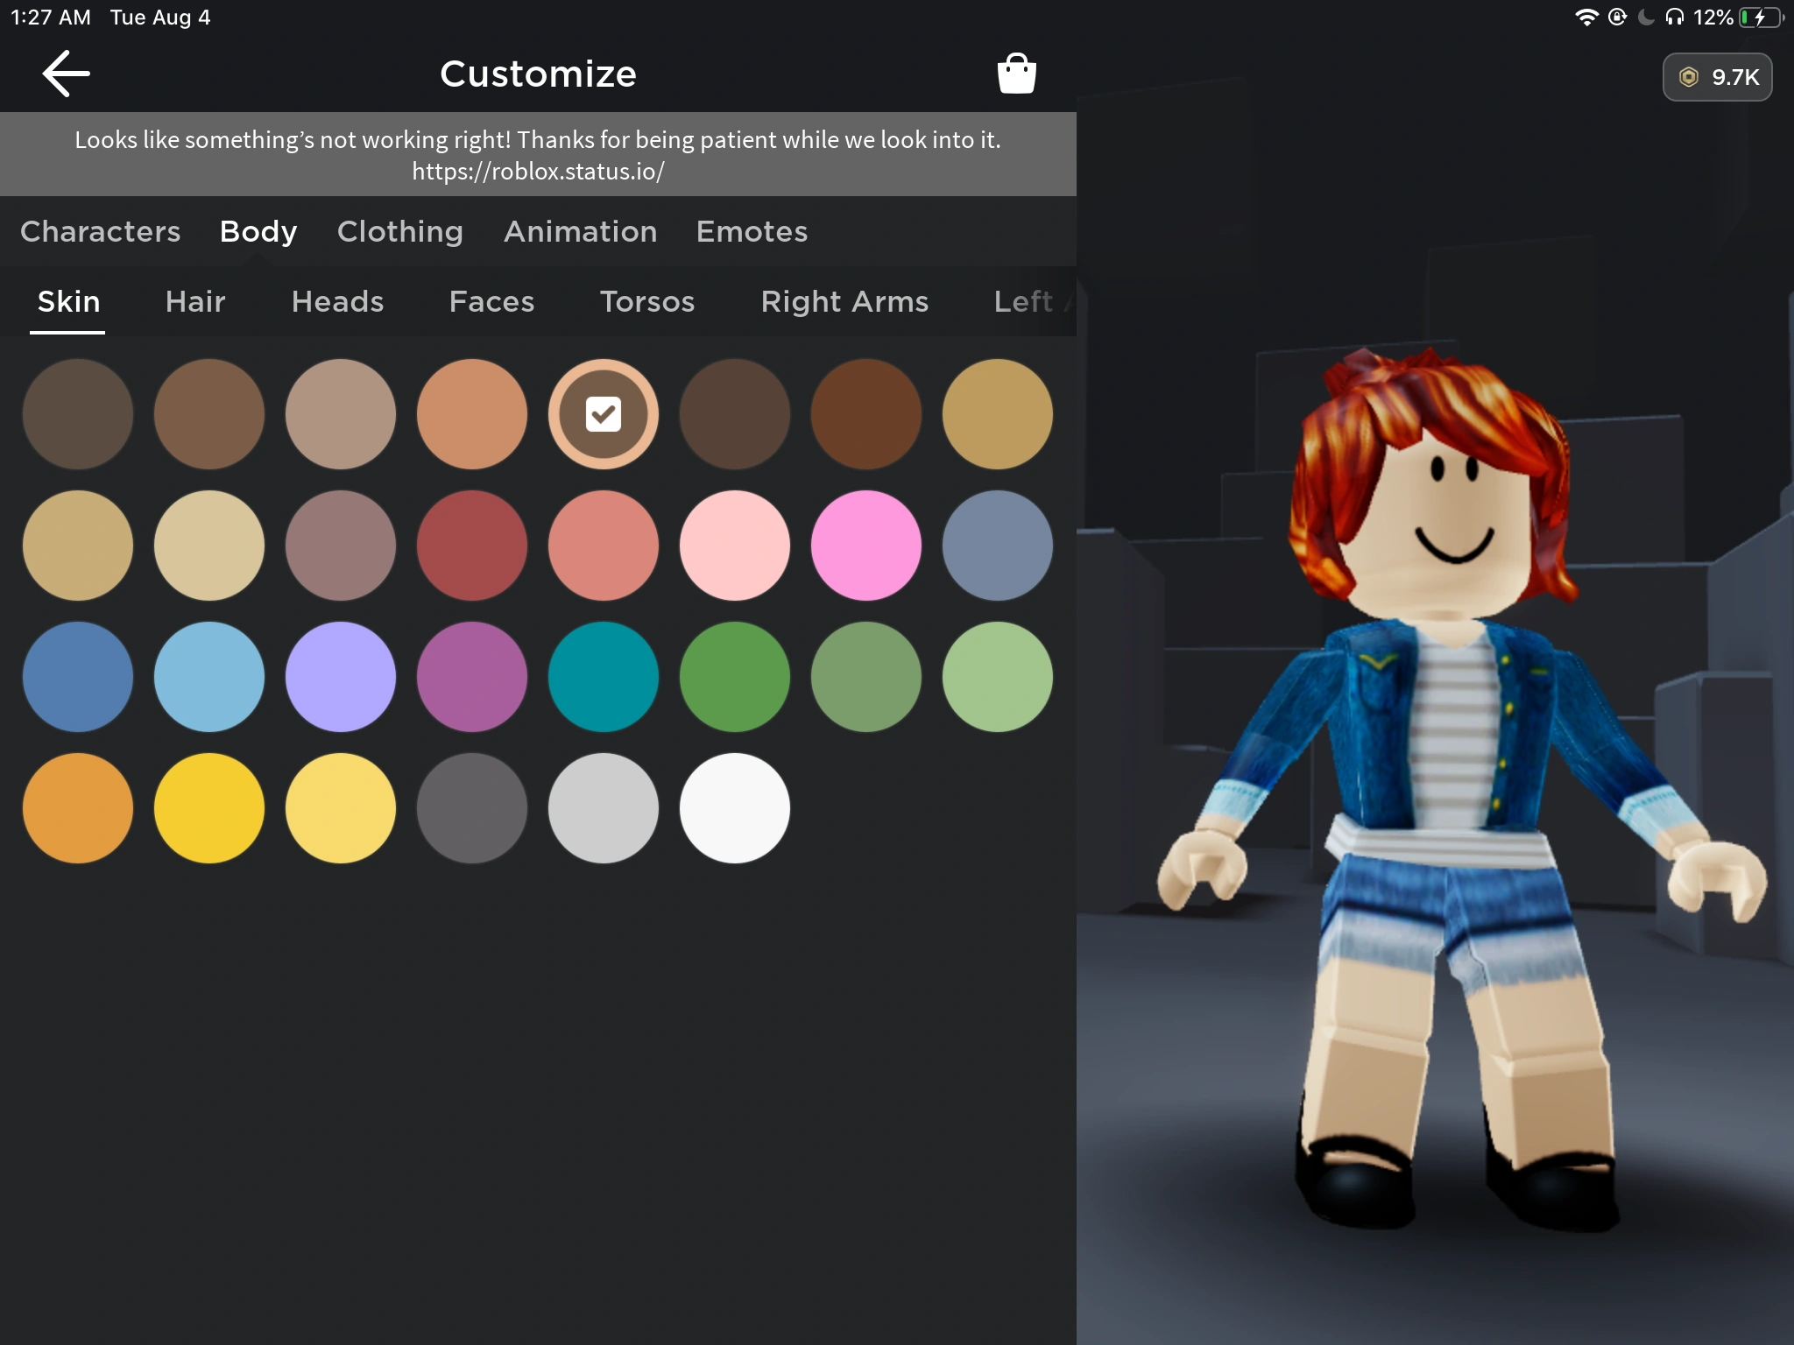Tap the Robux 9.7K balance button
This screenshot has width=1794, height=1345.
coord(1717,77)
